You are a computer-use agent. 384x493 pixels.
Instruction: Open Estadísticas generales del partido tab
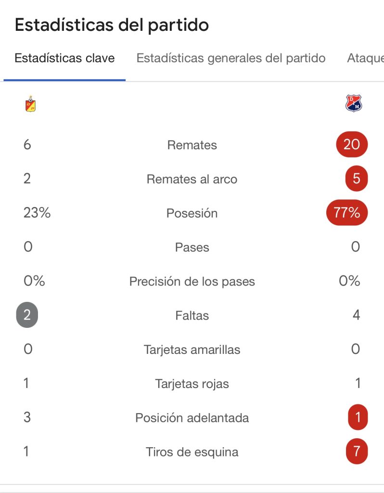(x=231, y=59)
